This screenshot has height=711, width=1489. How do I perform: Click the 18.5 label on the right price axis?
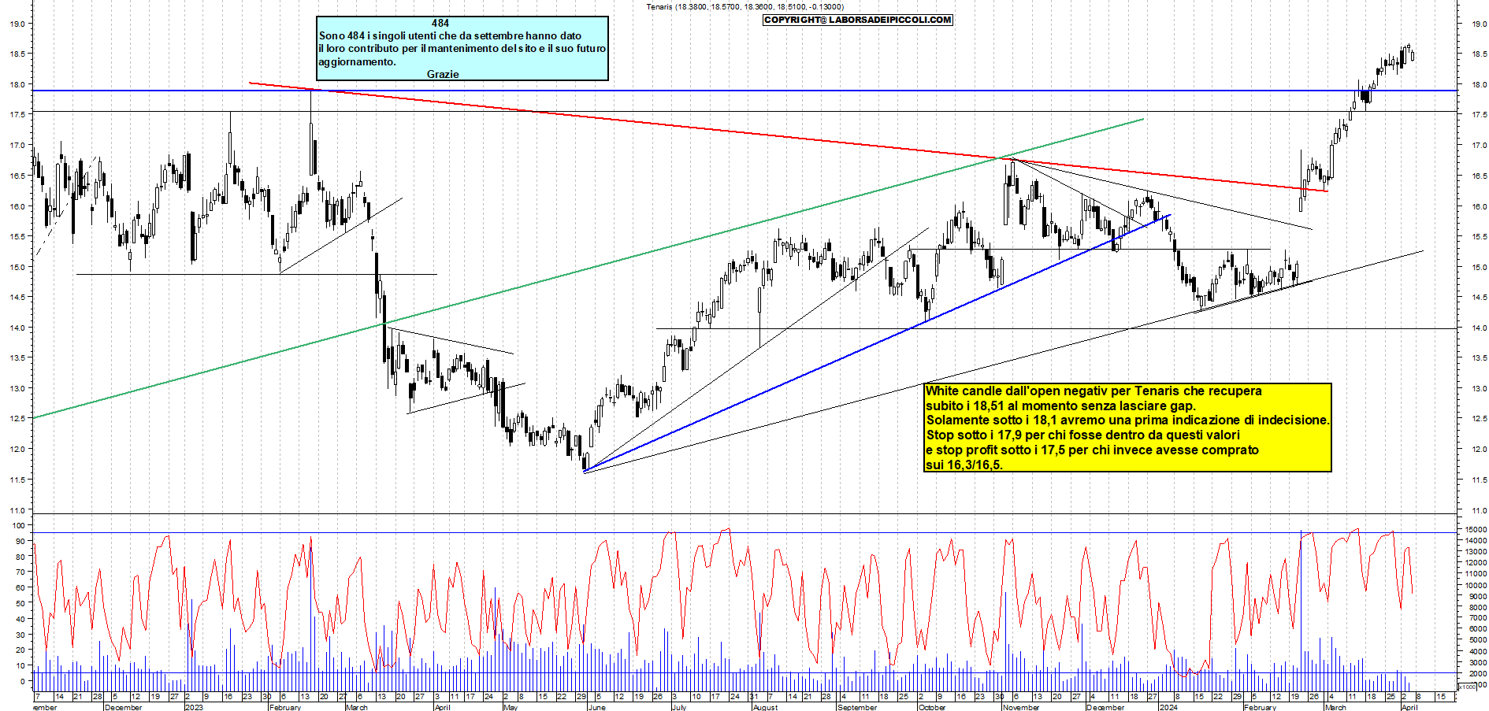tap(1479, 54)
